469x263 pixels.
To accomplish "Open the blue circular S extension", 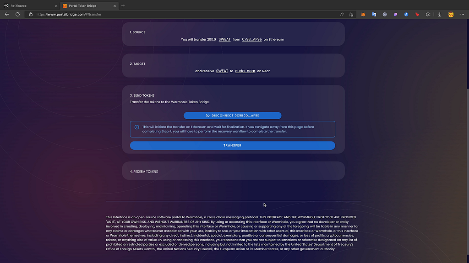I will [406, 14].
